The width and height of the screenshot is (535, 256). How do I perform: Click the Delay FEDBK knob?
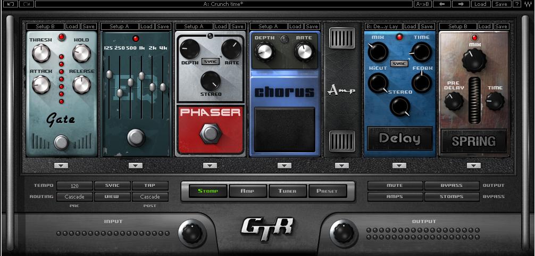pos(422,82)
